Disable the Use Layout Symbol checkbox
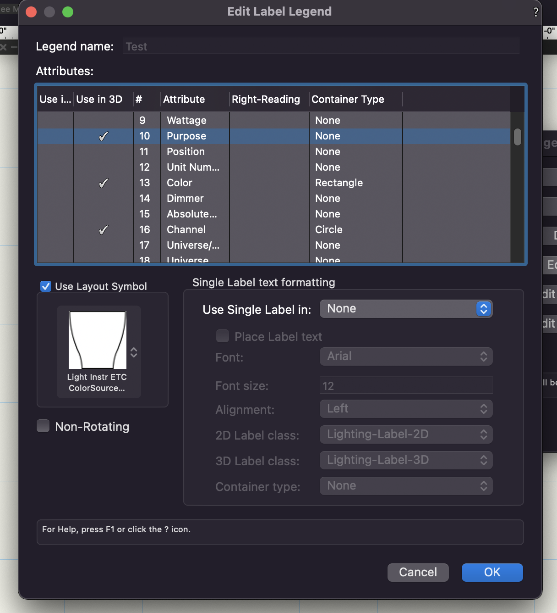This screenshot has width=557, height=613. click(45, 286)
